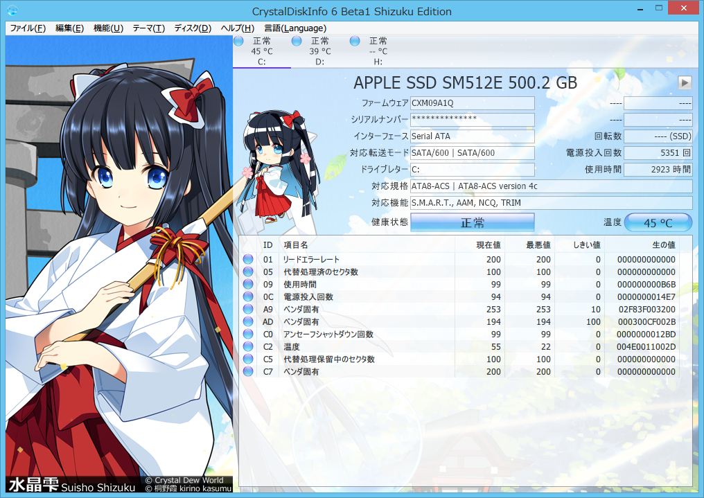Click status orb for temperature C2 row
This screenshot has height=498, width=704.
[x=248, y=347]
